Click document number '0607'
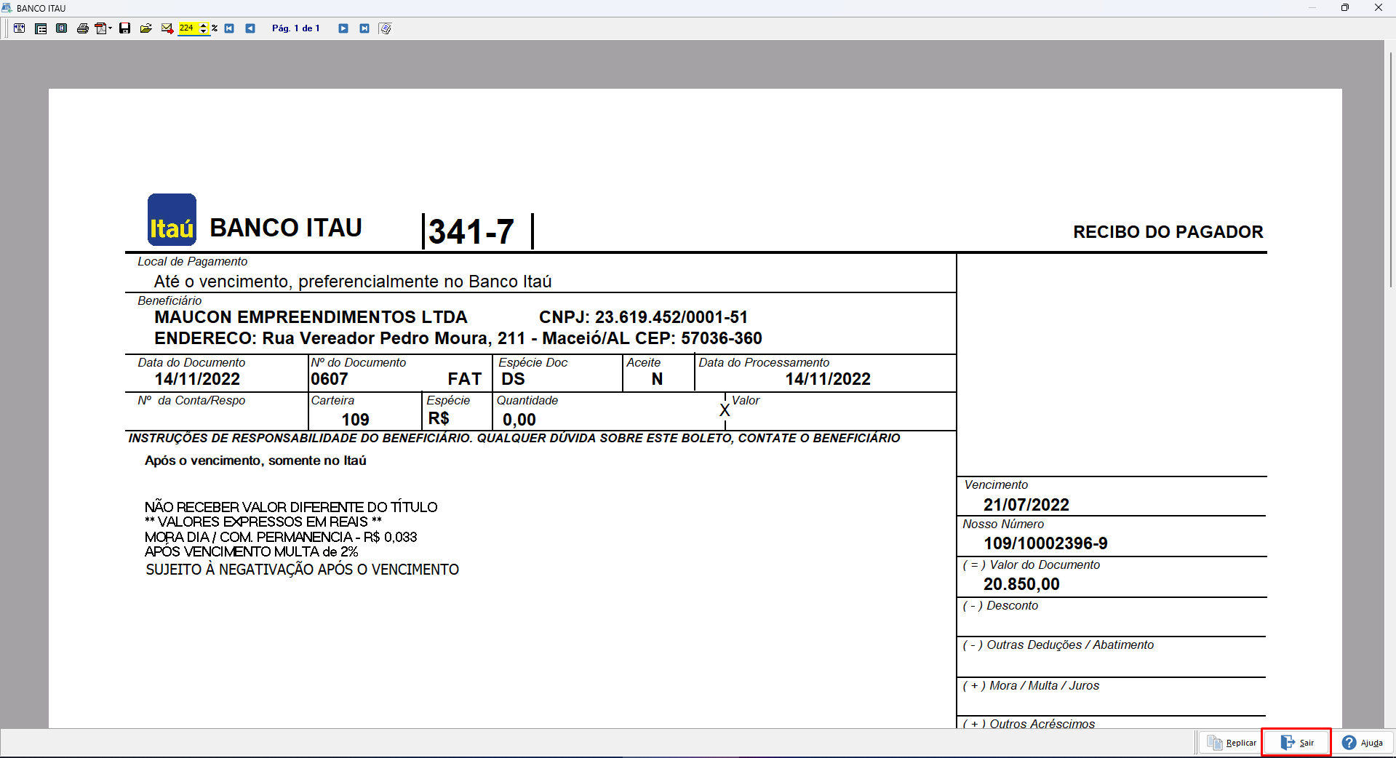1396x758 pixels. pyautogui.click(x=330, y=379)
